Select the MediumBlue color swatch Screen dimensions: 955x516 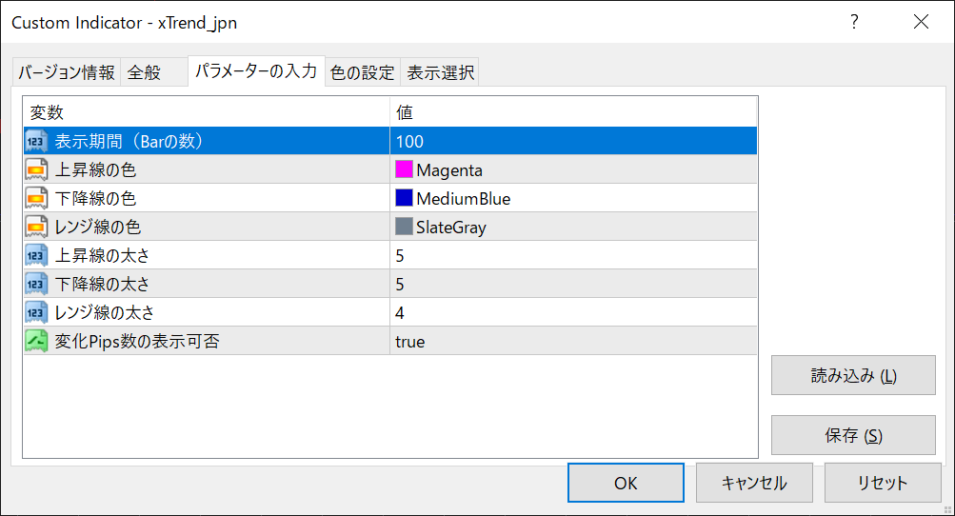(404, 199)
